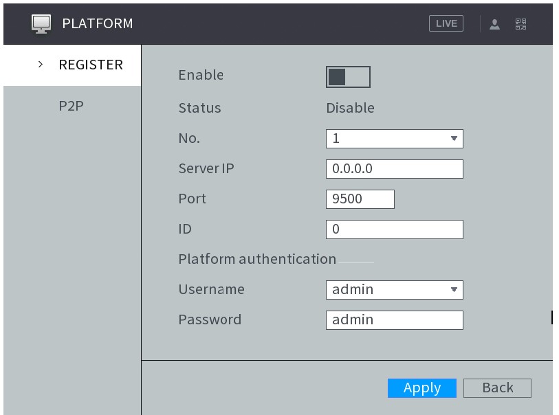
Task: Click the Disable status text
Action: [x=350, y=108]
